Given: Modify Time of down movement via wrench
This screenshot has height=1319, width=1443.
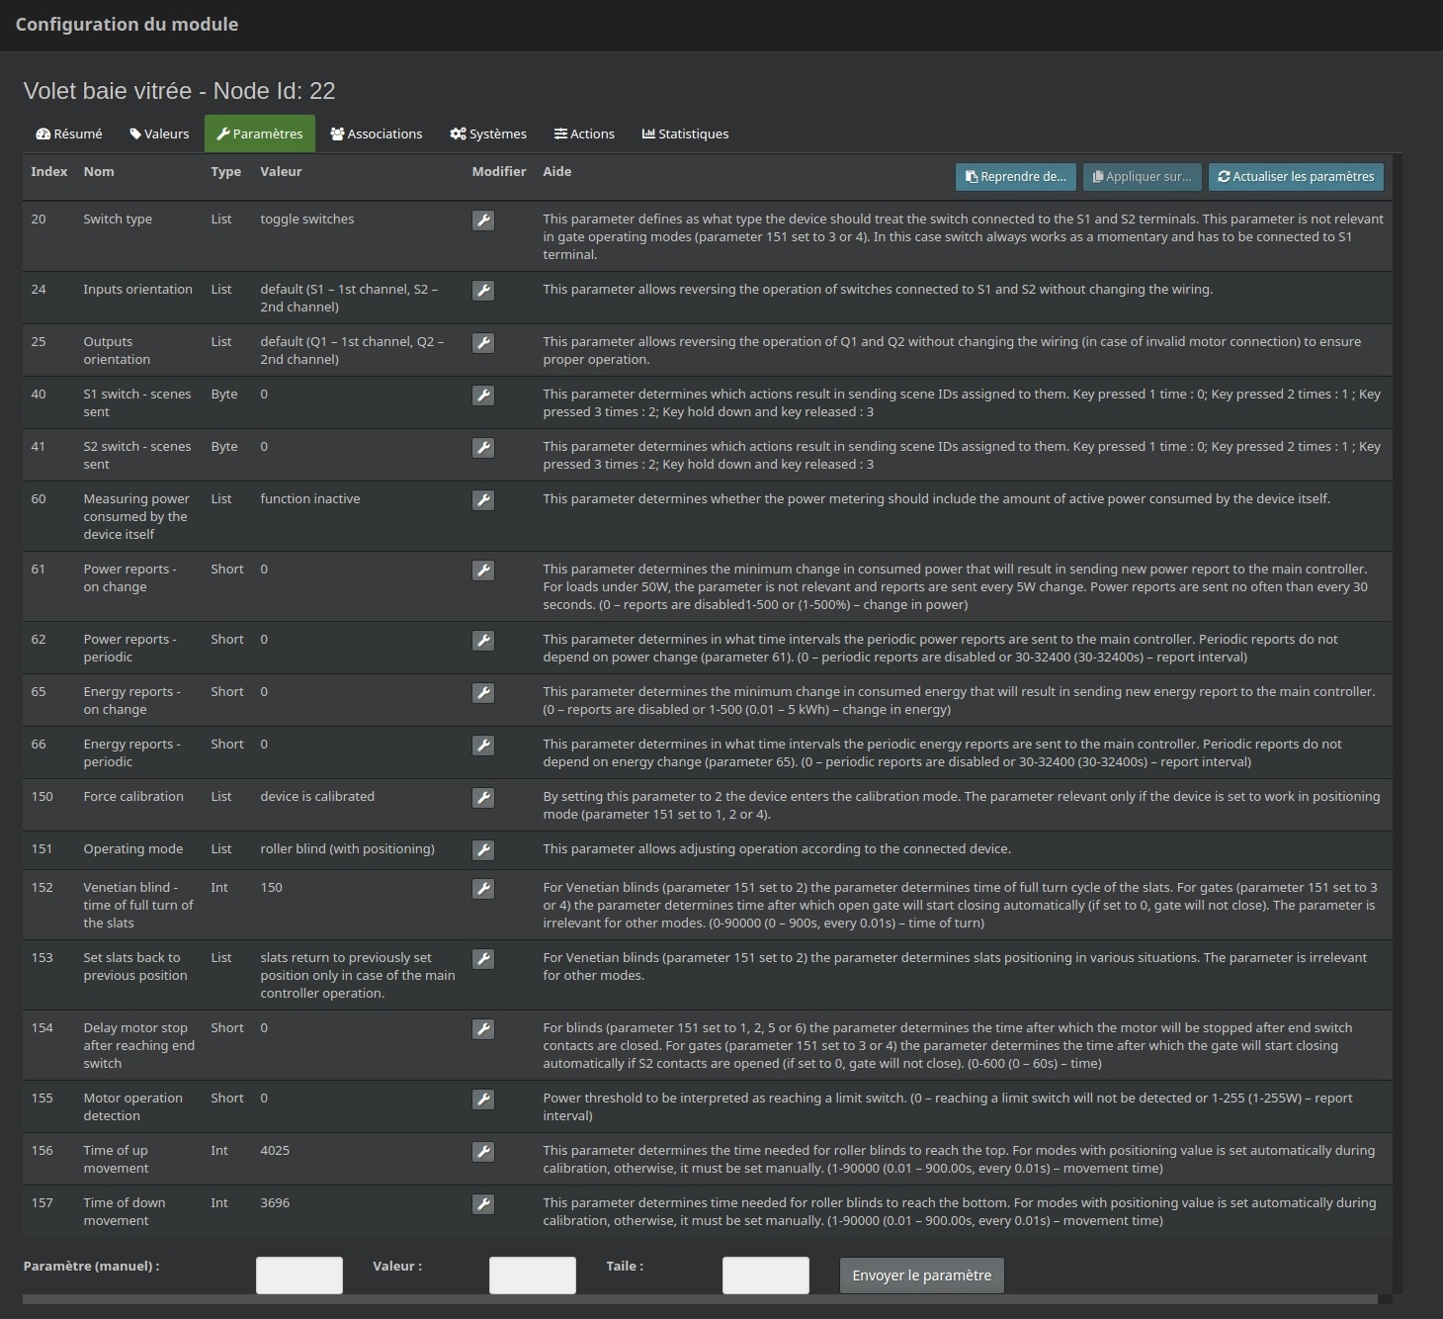Looking at the screenshot, I should 482,1204.
